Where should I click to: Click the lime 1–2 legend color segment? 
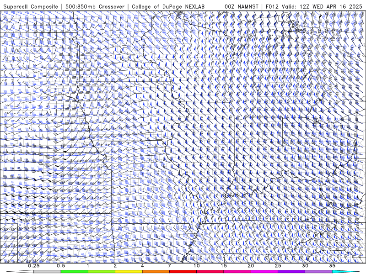point(102,272)
